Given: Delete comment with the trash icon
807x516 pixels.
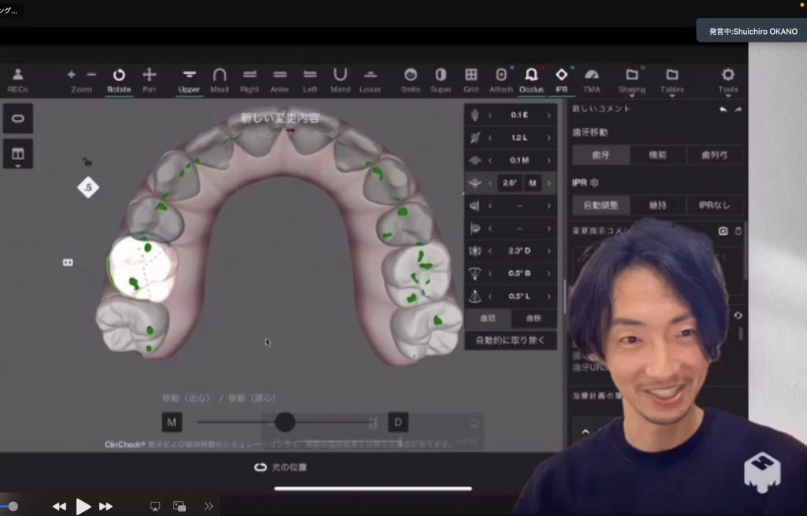Looking at the screenshot, I should pyautogui.click(x=738, y=231).
